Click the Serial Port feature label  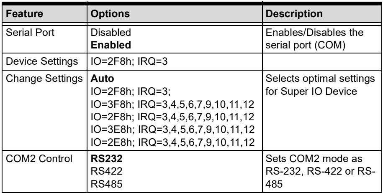[30, 33]
